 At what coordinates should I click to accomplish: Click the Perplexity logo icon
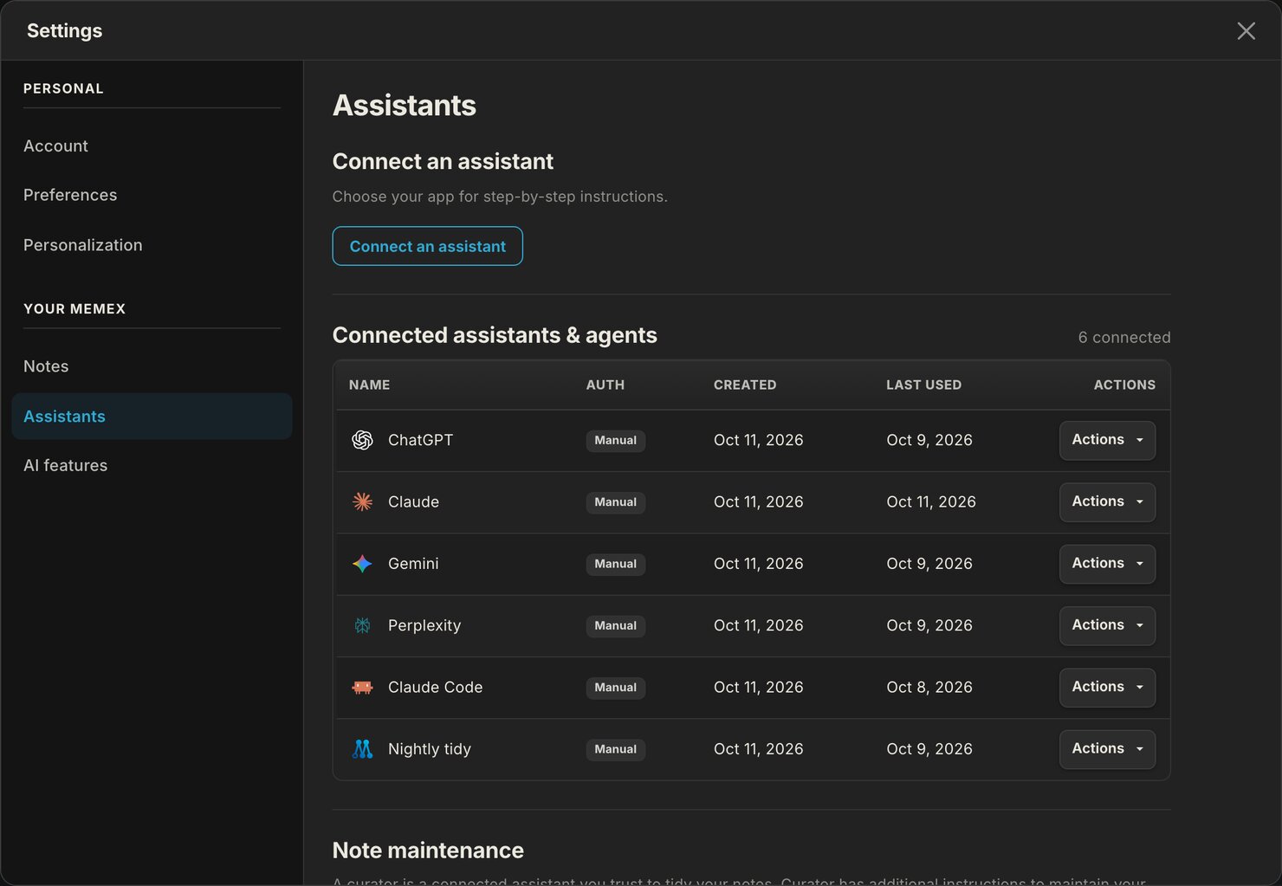[x=362, y=625]
